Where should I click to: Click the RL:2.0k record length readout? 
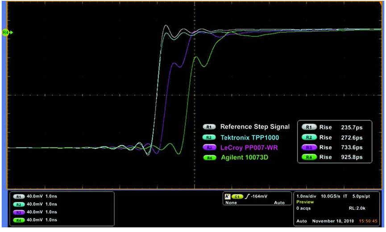pyautogui.click(x=357, y=208)
